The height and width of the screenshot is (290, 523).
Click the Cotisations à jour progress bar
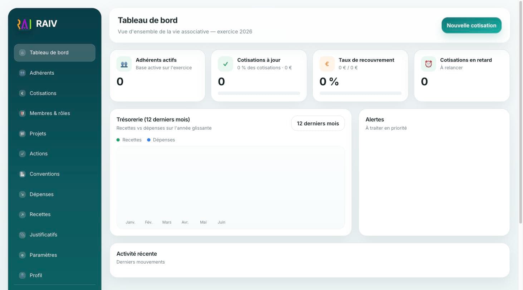pos(259,93)
